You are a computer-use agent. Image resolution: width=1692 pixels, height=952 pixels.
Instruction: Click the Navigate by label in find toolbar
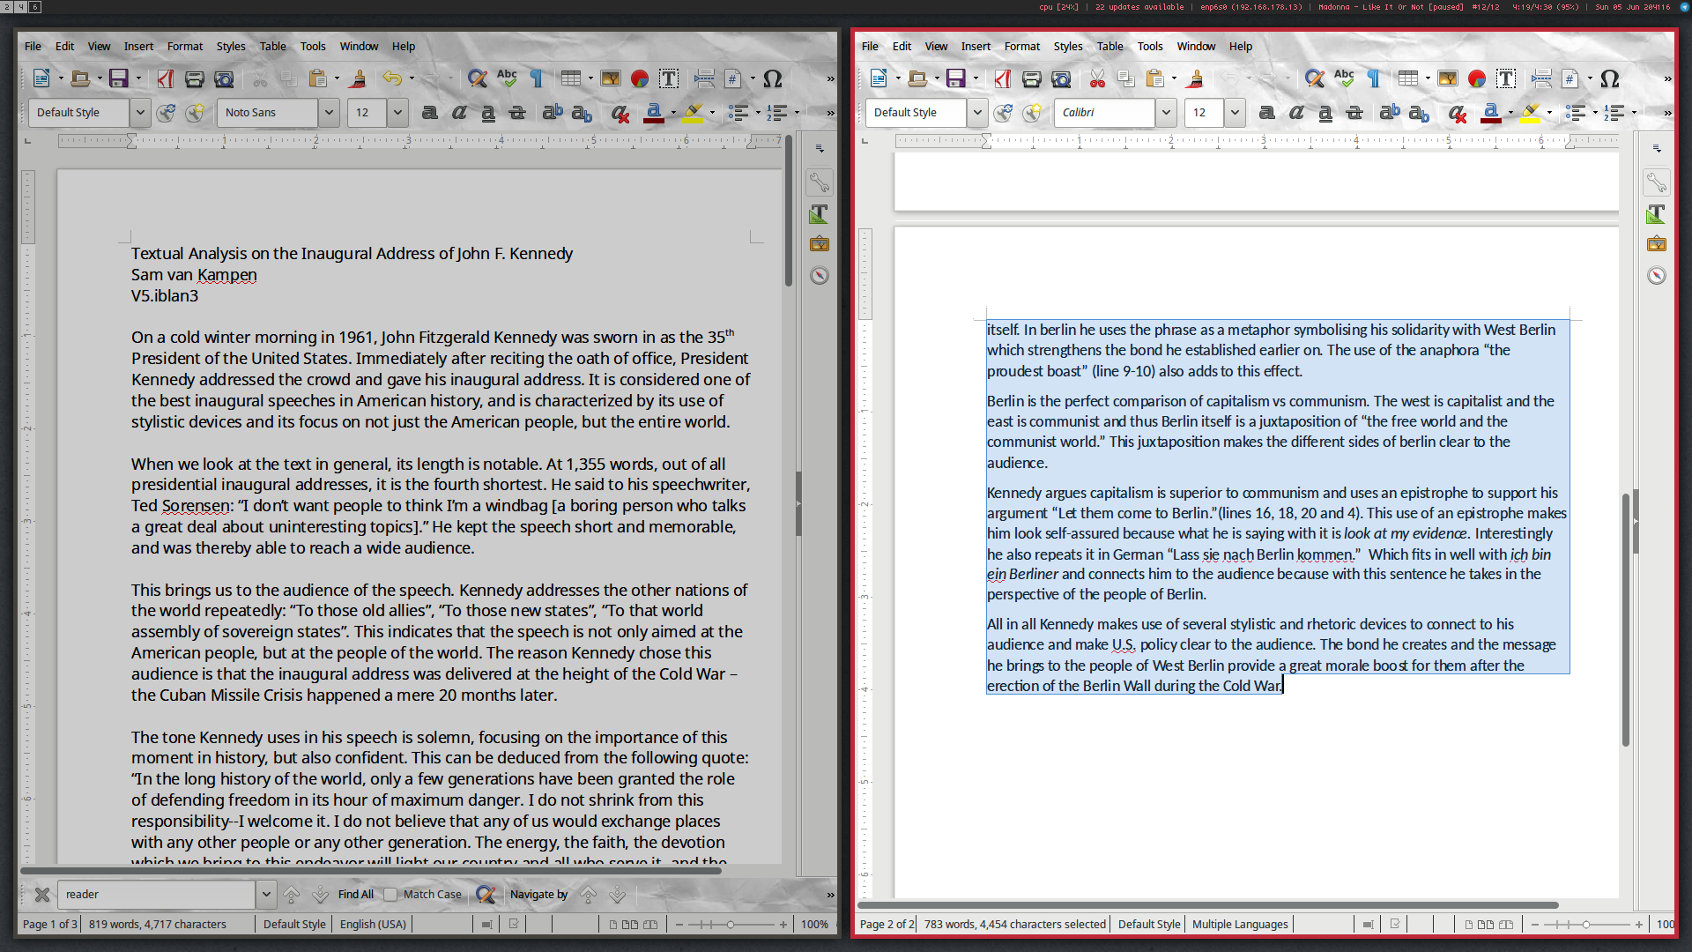538,895
